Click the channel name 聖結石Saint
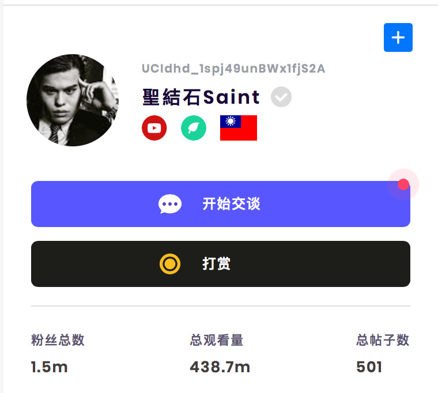Screen dimensions: 438x393 pos(201,97)
